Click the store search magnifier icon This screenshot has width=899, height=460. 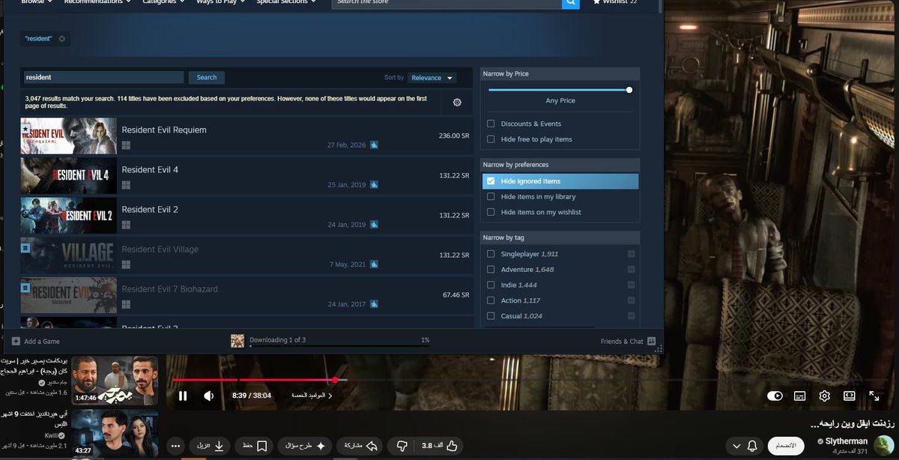[x=571, y=3]
